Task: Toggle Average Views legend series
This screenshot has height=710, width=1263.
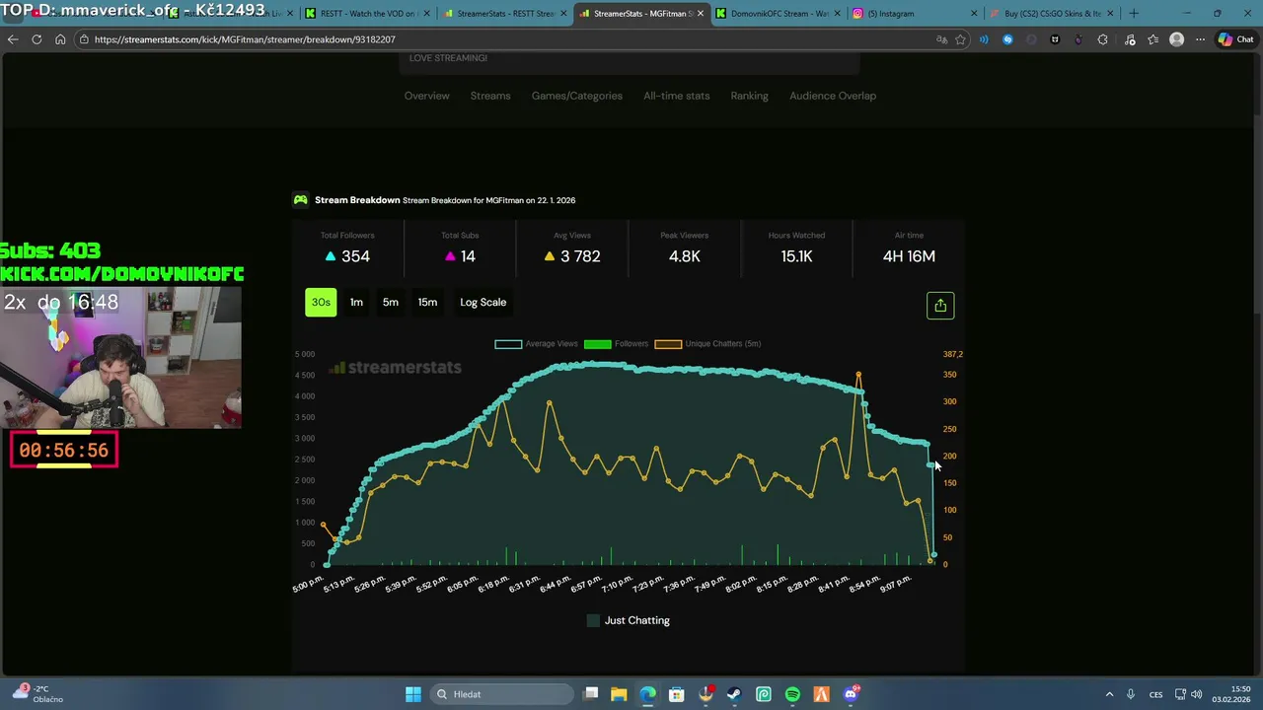Action: click(x=536, y=344)
